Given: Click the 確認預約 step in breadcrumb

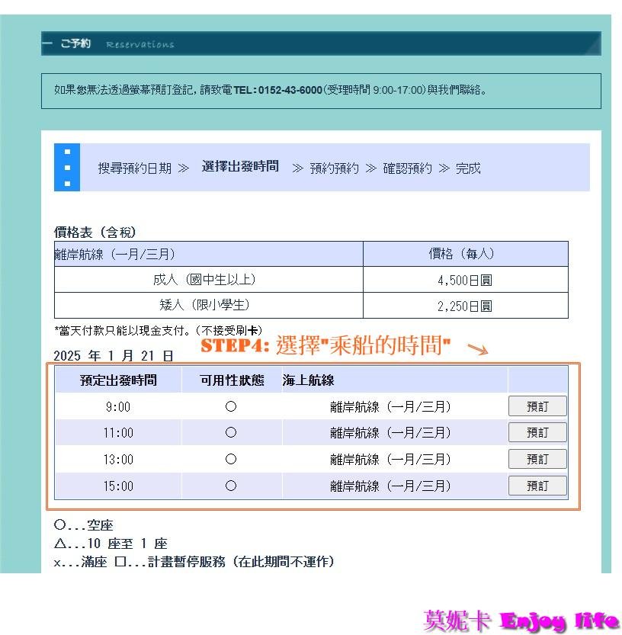Looking at the screenshot, I should tap(407, 168).
